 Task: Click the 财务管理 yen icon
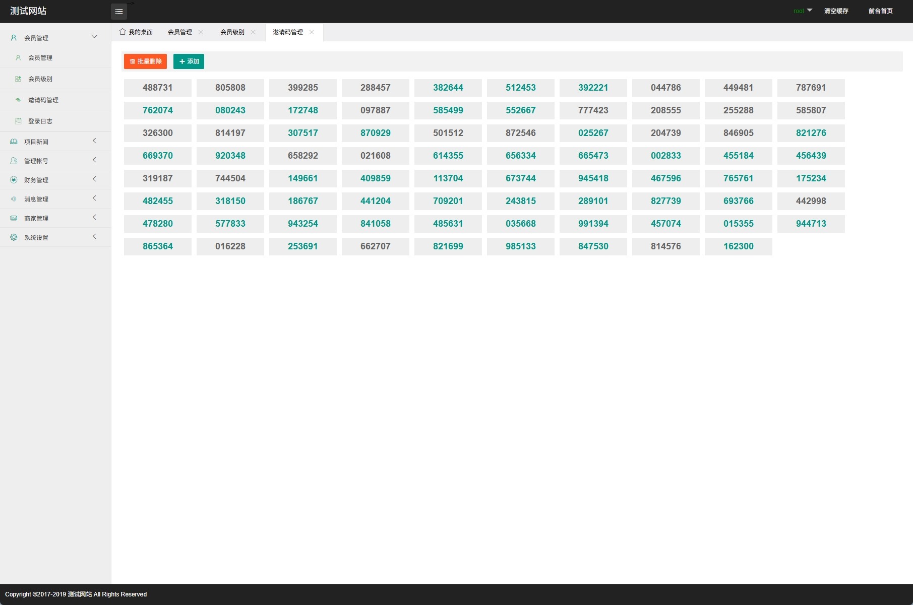tap(14, 180)
